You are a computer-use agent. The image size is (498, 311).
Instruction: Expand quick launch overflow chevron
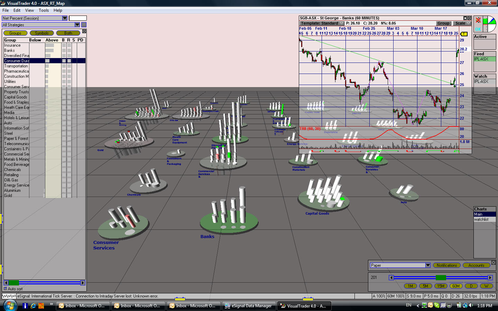52,304
